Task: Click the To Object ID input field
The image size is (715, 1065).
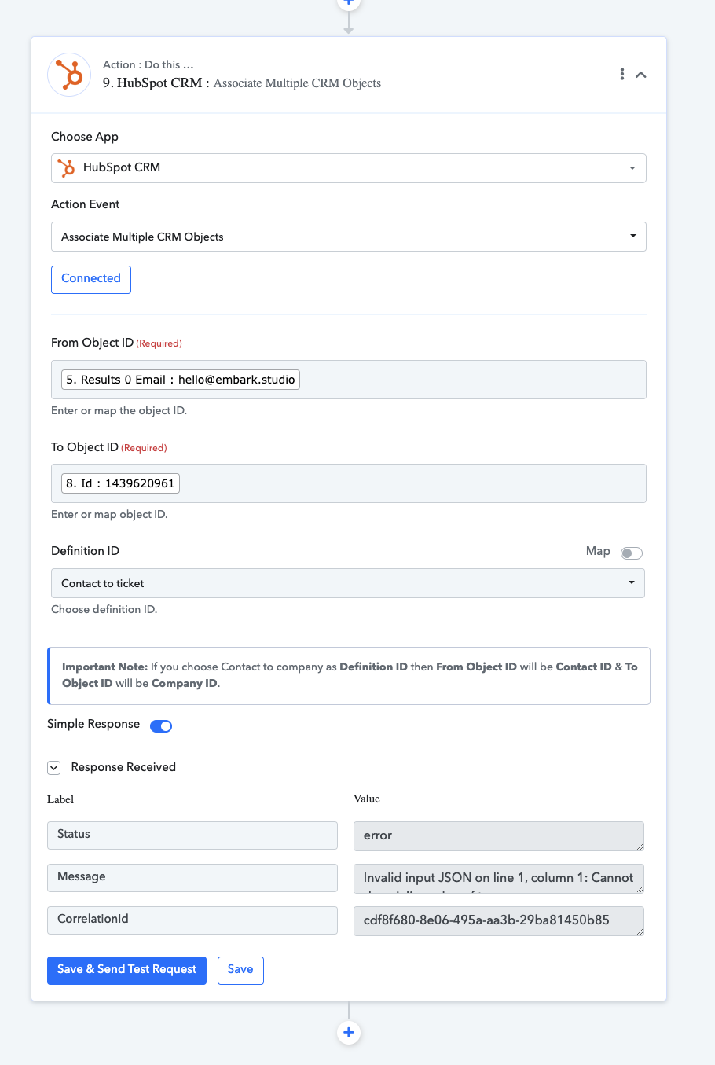Action: (x=349, y=483)
